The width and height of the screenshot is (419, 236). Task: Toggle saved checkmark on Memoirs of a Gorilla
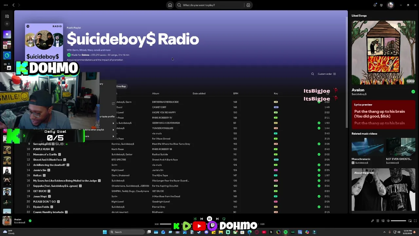(x=319, y=154)
